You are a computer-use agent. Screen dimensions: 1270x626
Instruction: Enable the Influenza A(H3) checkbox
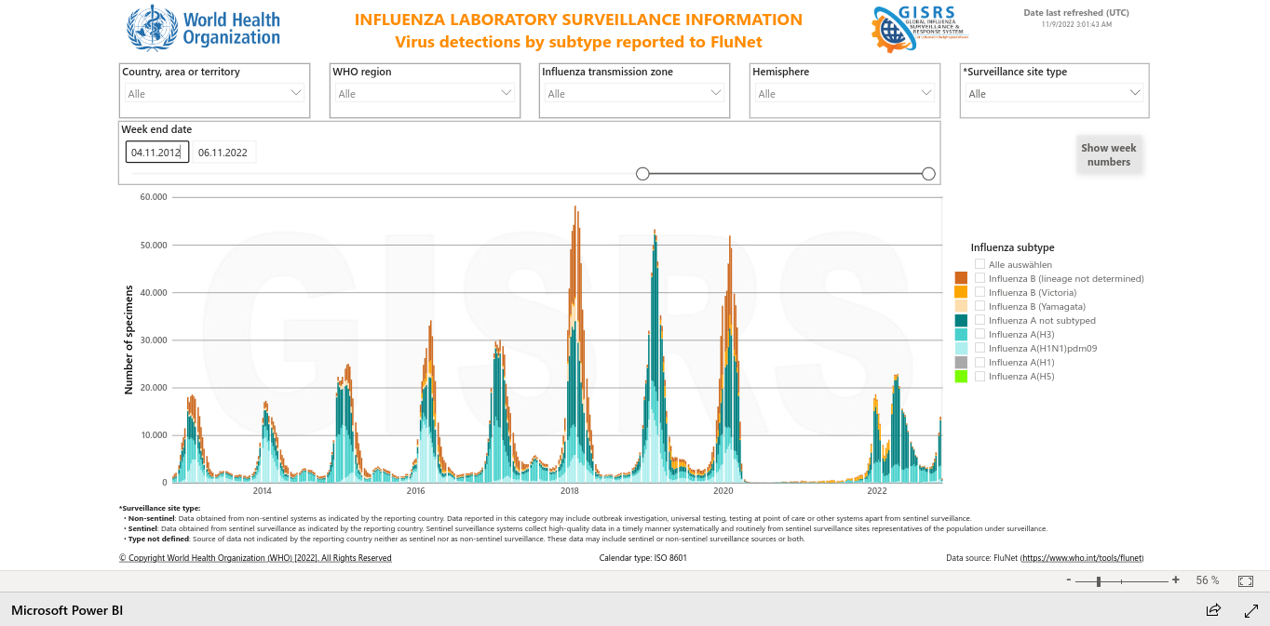tap(980, 334)
